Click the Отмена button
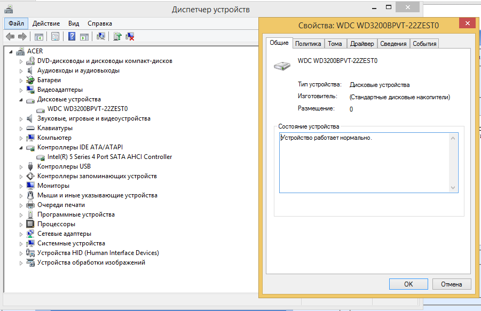481x311 pixels. click(452, 284)
